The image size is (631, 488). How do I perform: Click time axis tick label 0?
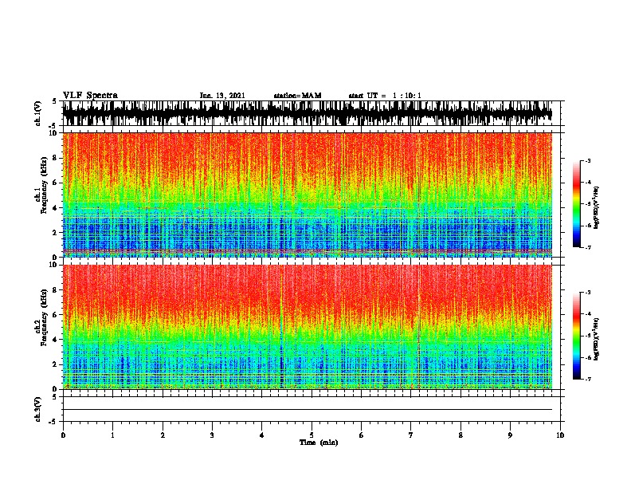click(x=63, y=435)
